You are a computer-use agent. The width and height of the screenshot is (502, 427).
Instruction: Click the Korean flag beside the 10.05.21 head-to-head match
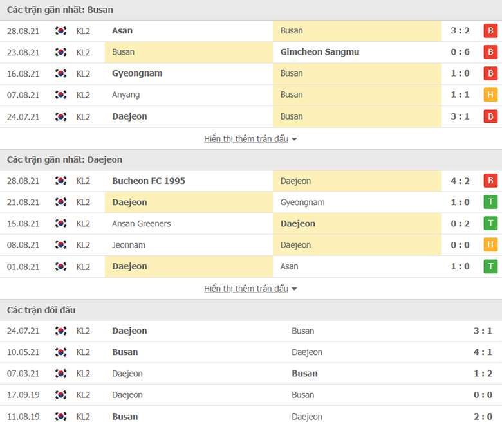pos(61,352)
